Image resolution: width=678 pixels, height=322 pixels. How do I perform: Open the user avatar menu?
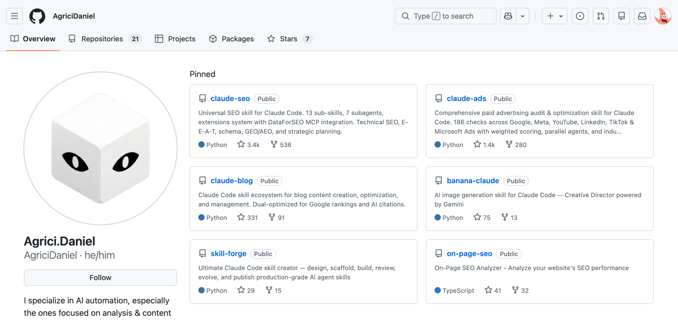(x=663, y=16)
